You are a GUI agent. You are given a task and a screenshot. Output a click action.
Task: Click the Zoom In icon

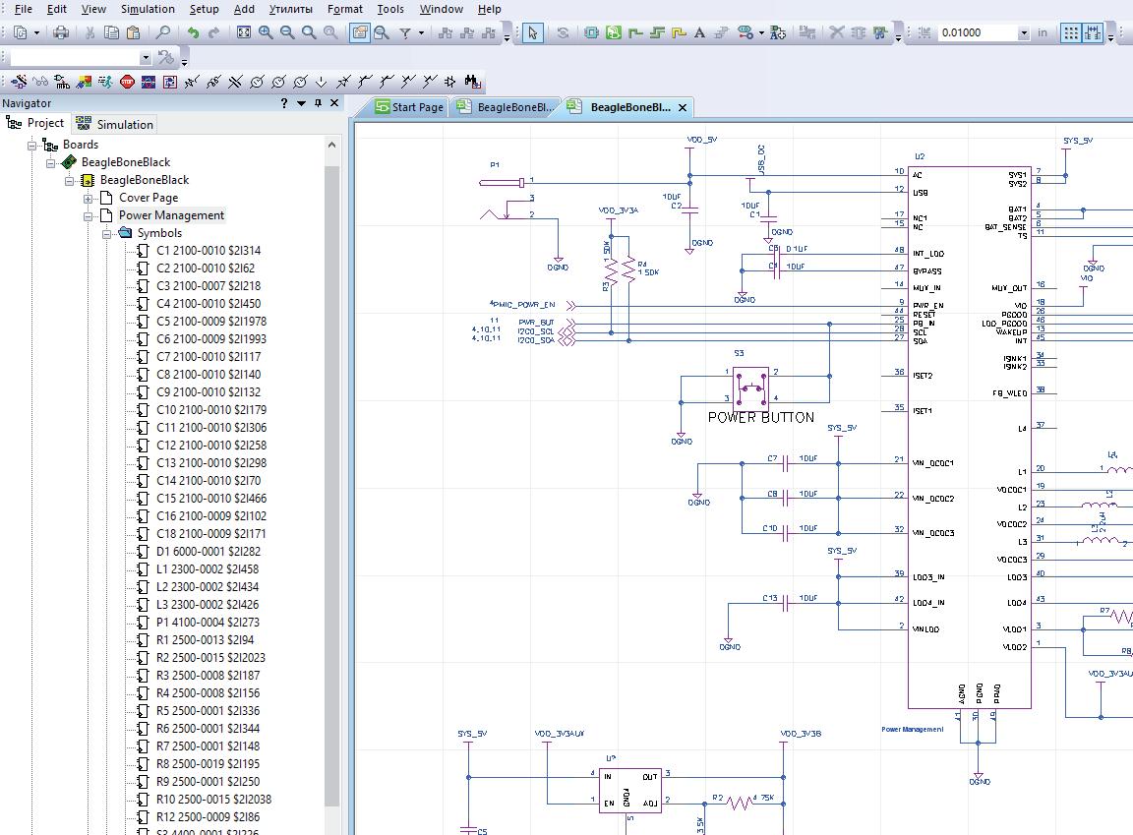tap(266, 32)
